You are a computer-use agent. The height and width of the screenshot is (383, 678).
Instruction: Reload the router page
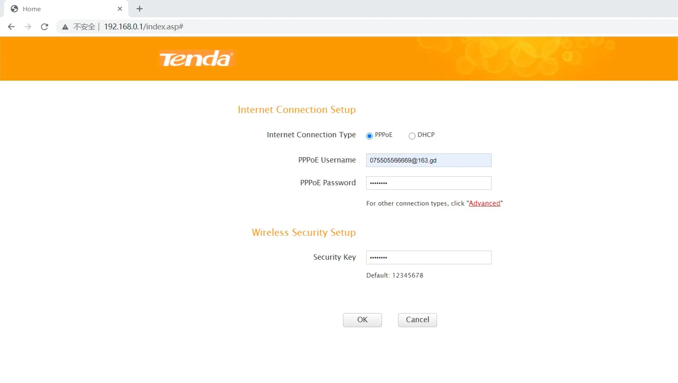[45, 27]
